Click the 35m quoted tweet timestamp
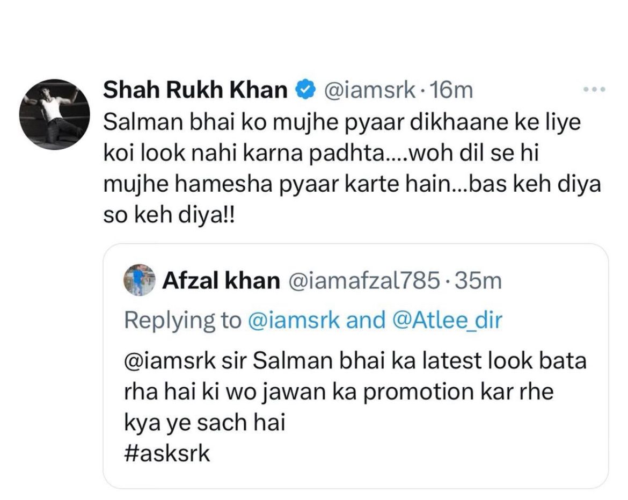The image size is (628, 500). 478,281
